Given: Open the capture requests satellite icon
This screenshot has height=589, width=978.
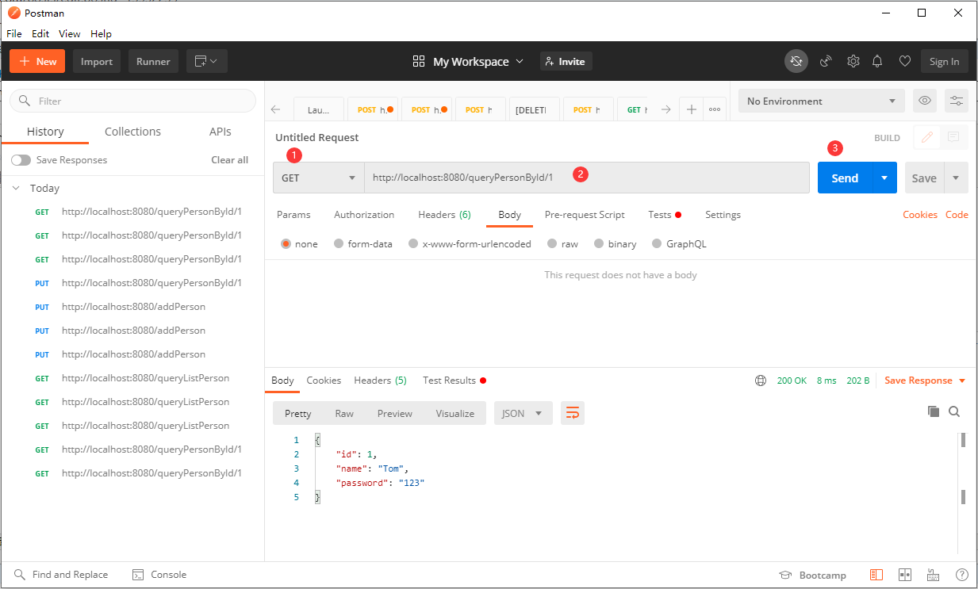Looking at the screenshot, I should pyautogui.click(x=826, y=61).
